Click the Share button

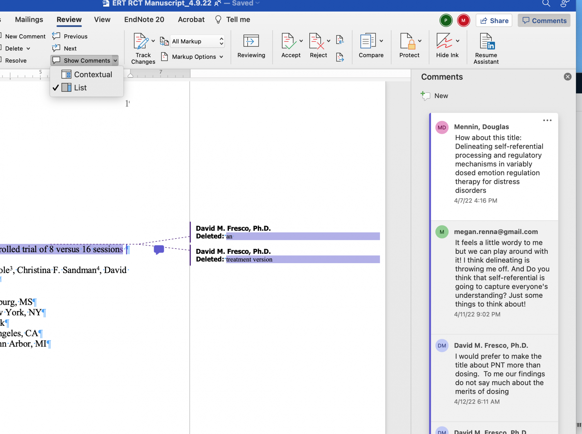(x=494, y=21)
